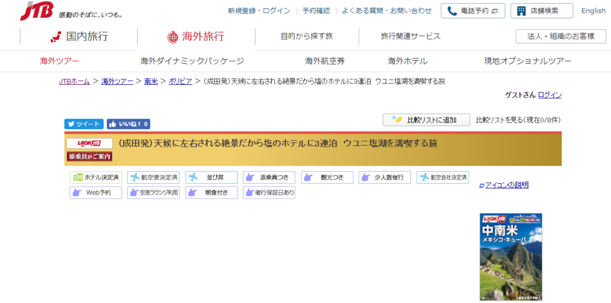This screenshot has width=611, height=303.
Task: Go to 海外航空券 submenu item
Action: coord(325,61)
